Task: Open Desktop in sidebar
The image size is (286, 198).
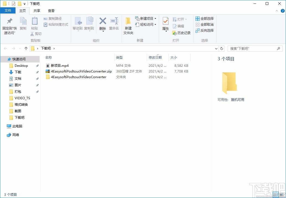Action: [21, 66]
